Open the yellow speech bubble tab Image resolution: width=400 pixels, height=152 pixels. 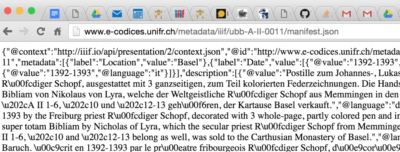(x=221, y=14)
